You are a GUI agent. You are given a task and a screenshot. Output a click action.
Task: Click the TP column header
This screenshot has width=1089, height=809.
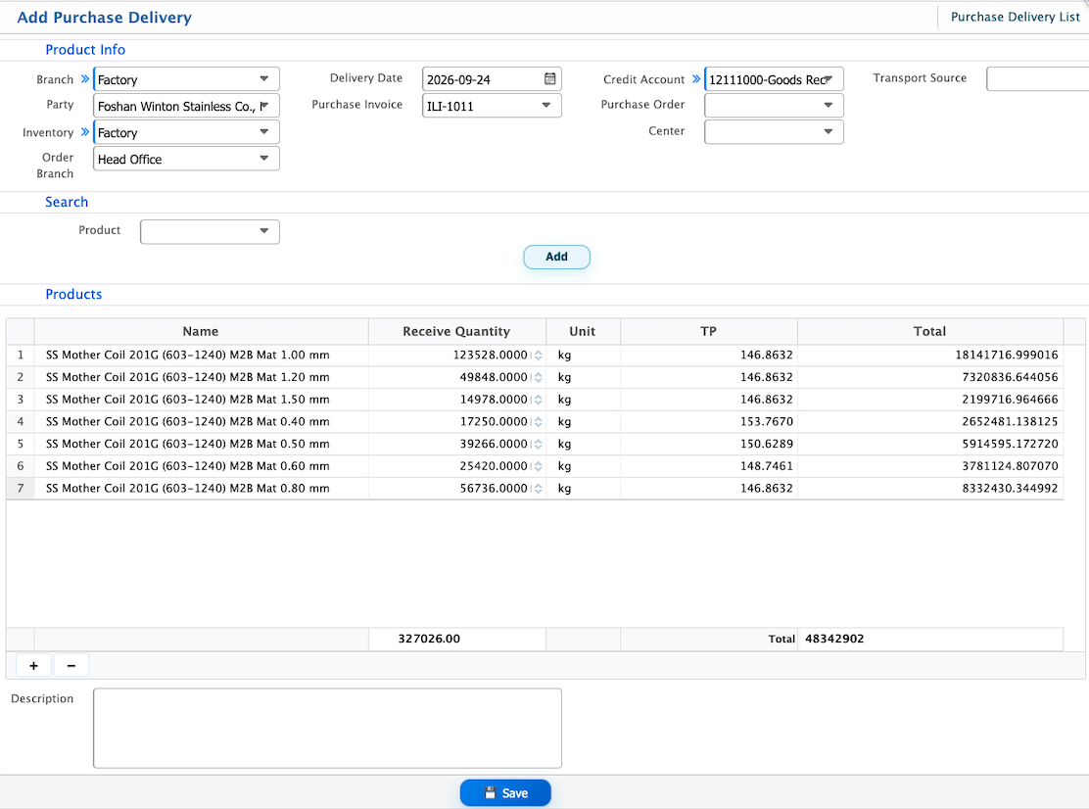point(708,331)
